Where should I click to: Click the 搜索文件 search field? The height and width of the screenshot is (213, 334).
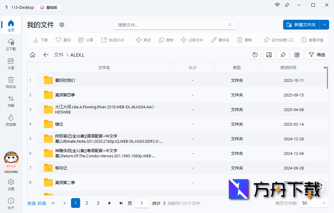click(175, 24)
